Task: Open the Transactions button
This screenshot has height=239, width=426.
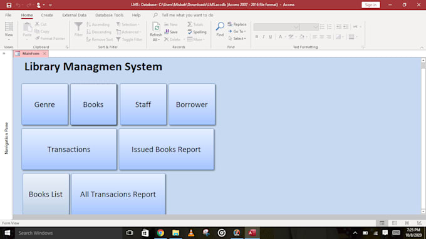Action: coord(69,150)
